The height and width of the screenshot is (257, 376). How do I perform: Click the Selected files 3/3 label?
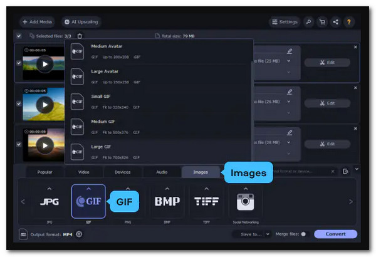[50, 36]
